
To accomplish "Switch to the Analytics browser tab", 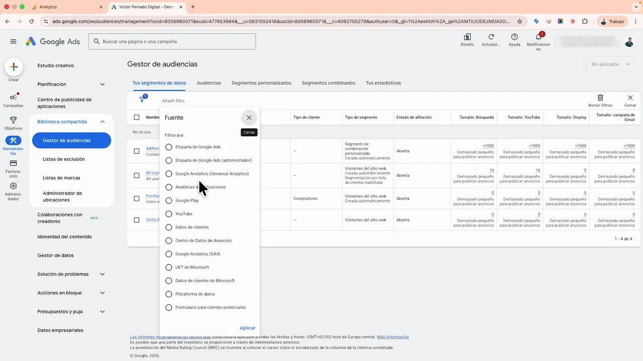I will 66,7.
